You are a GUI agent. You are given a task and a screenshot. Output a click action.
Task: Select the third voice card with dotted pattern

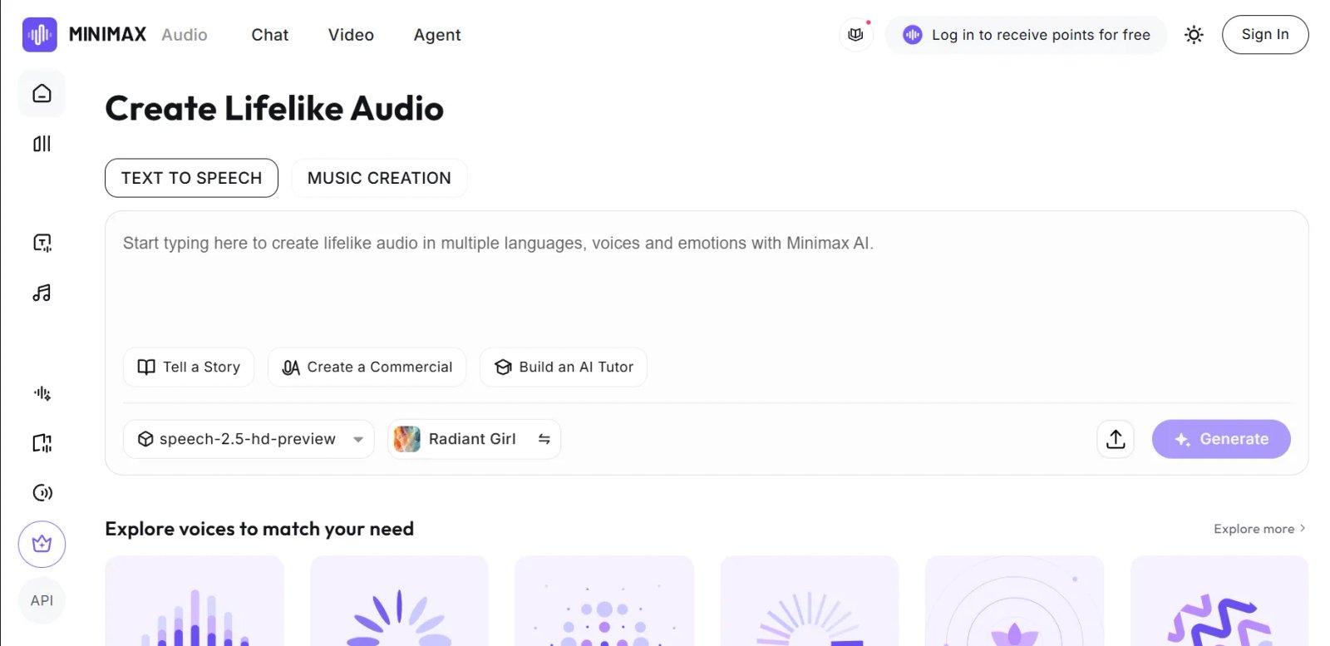pyautogui.click(x=604, y=601)
